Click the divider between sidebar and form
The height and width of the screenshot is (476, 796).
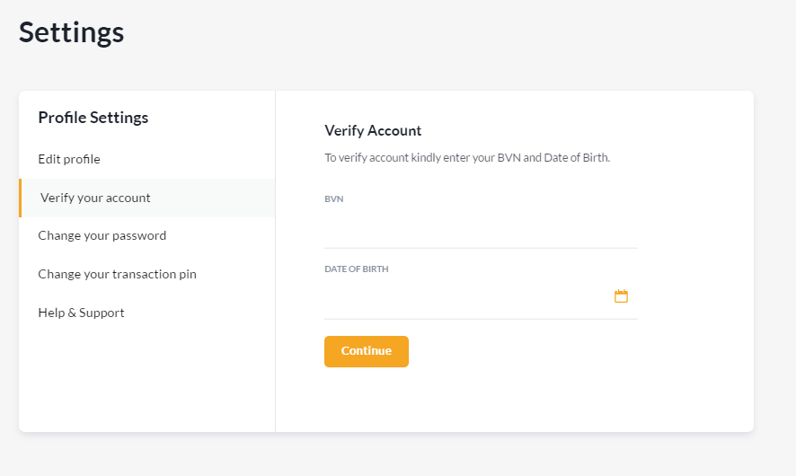(275, 261)
